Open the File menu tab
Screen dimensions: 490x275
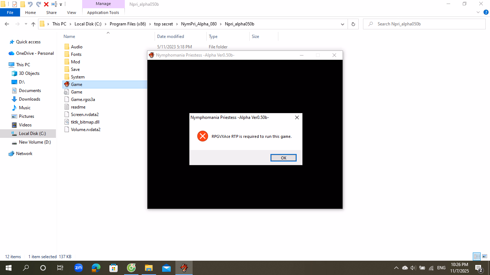(x=10, y=13)
